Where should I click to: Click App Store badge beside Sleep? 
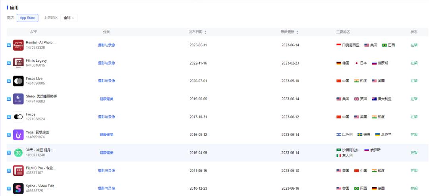click(9, 99)
